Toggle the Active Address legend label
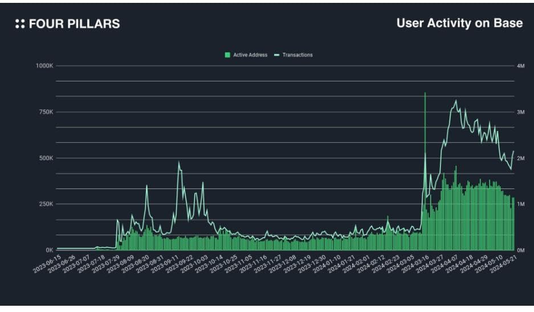 (250, 55)
